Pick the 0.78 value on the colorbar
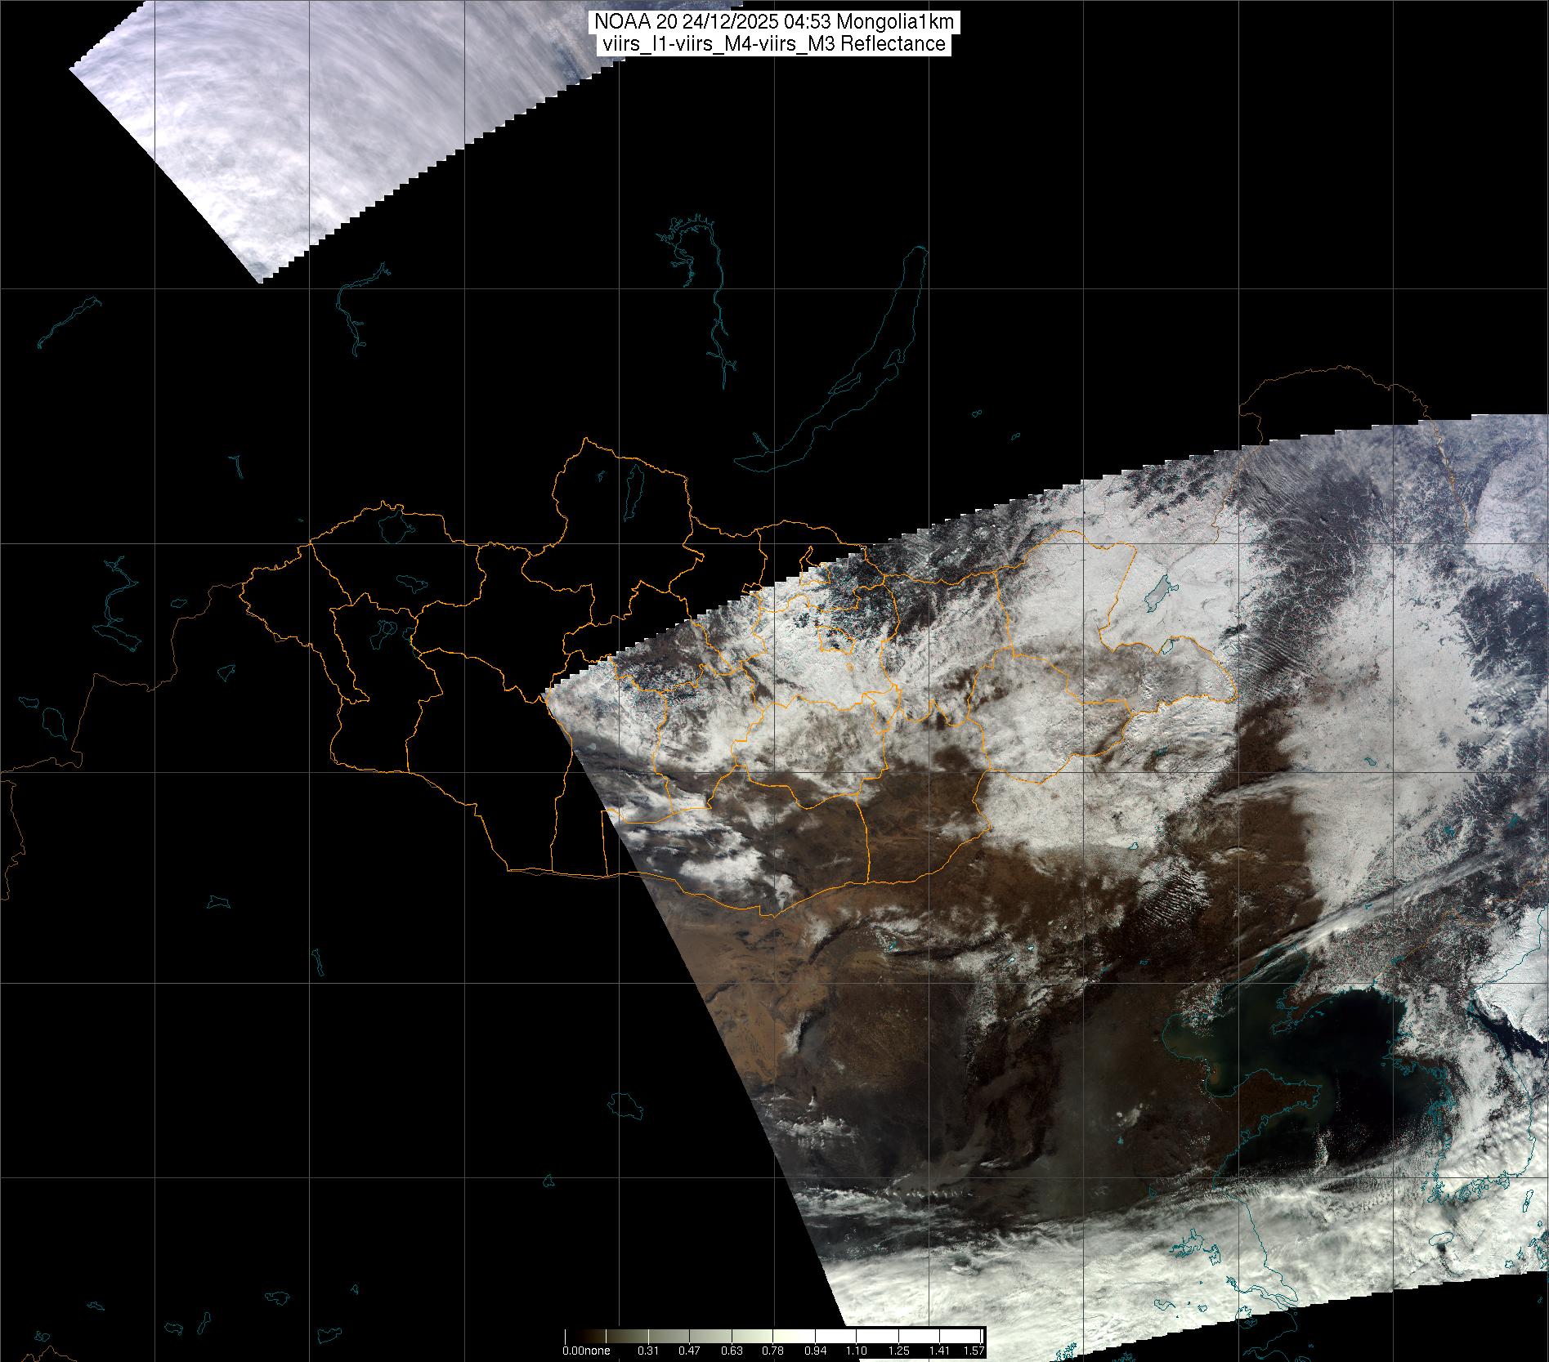This screenshot has height=1362, width=1549. 772,1351
